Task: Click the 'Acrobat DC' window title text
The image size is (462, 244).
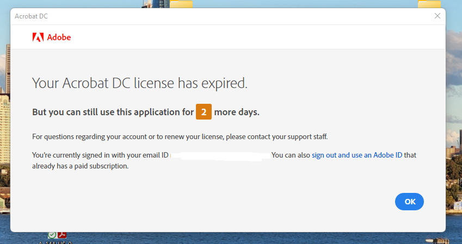Action: coord(31,16)
